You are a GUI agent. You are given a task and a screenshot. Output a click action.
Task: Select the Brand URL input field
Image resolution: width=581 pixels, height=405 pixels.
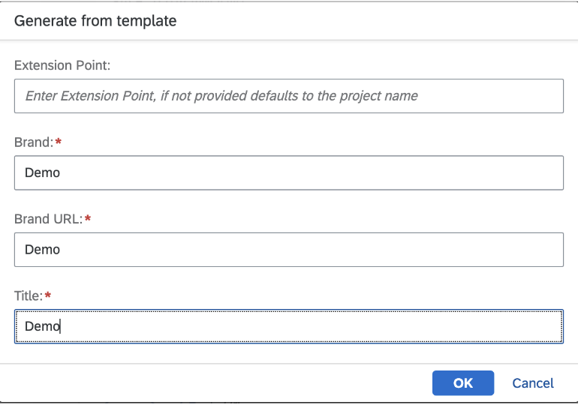tap(289, 250)
